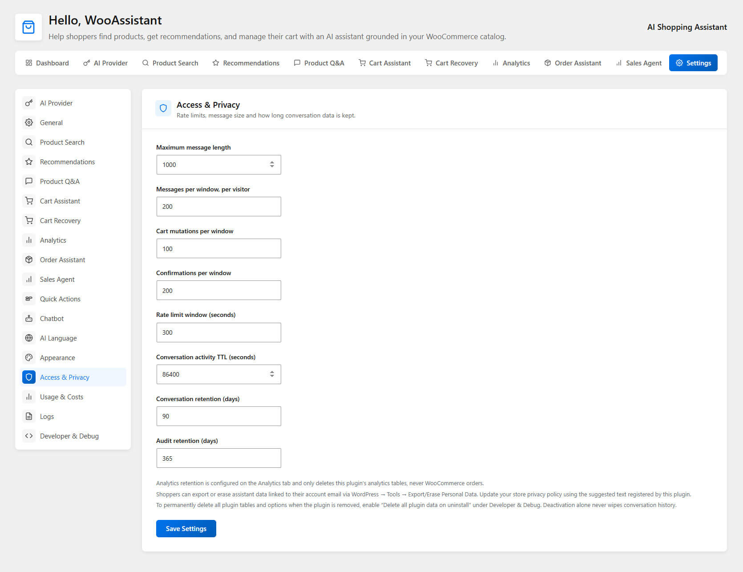Image resolution: width=743 pixels, height=572 pixels.
Task: Focus the Audit retention (days) field
Action: [218, 458]
